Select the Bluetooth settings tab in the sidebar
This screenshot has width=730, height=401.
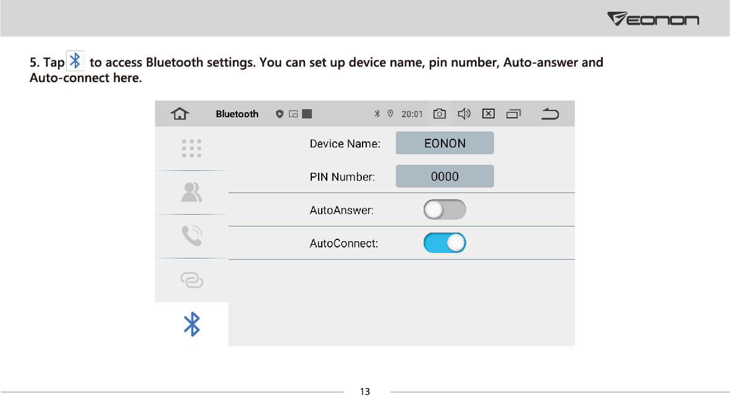pyautogui.click(x=191, y=325)
